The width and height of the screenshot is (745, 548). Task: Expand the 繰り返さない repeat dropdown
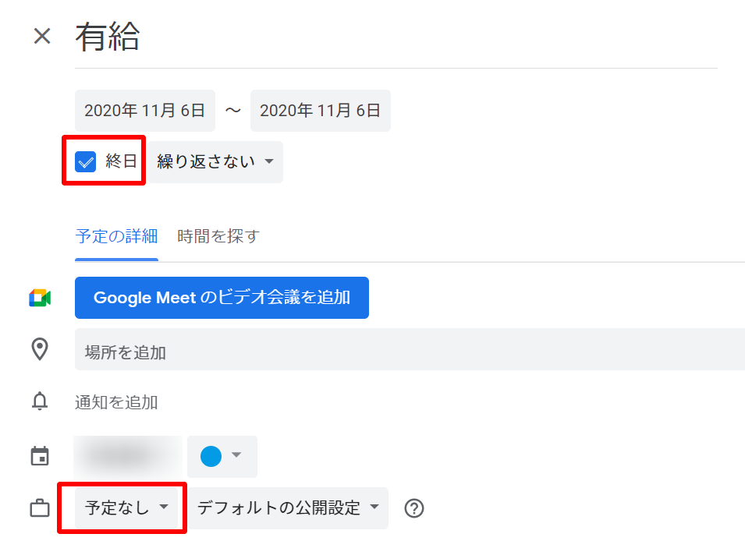pyautogui.click(x=215, y=161)
